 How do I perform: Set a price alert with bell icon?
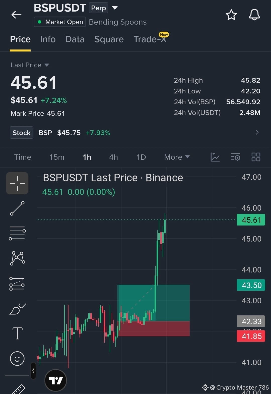[x=254, y=15]
